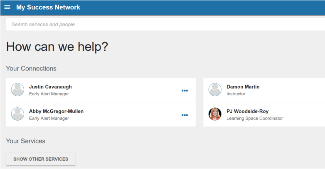
Task: Click PJ Woodside-Roy's profile photo
Action: [x=215, y=114]
